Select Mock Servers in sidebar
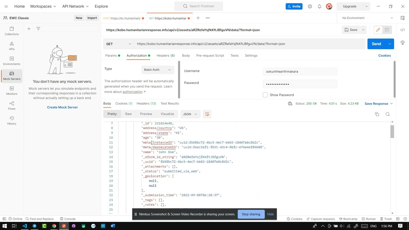 point(12,76)
